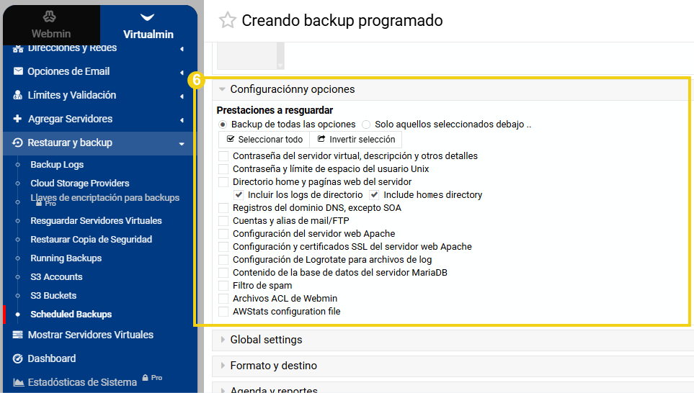Open Resguardar Servidores Virtuales

(x=96, y=220)
